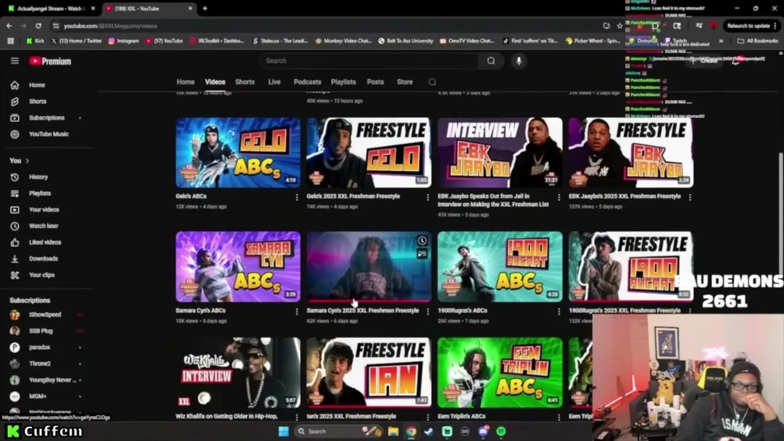Open the YouTube hamburger guide menu
This screenshot has width=784, height=441.
15,61
